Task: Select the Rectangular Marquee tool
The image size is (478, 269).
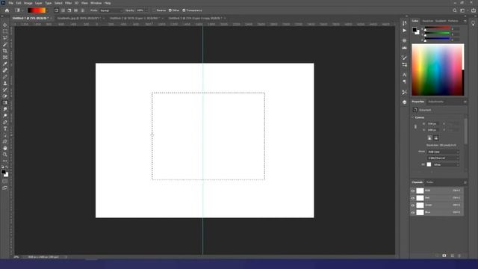Action: 5,31
